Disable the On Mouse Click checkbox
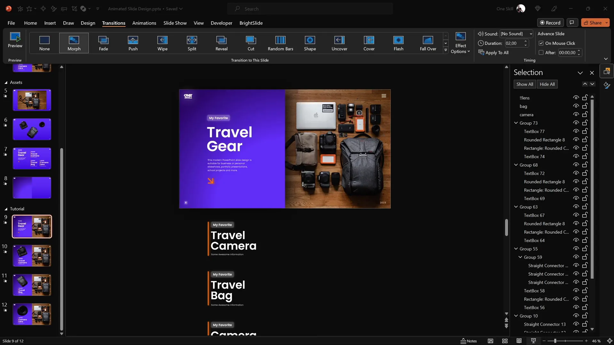The image size is (614, 345). [x=541, y=43]
